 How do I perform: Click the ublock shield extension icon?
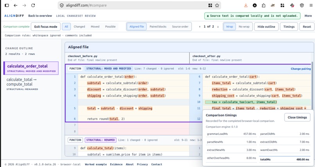click(x=302, y=5)
